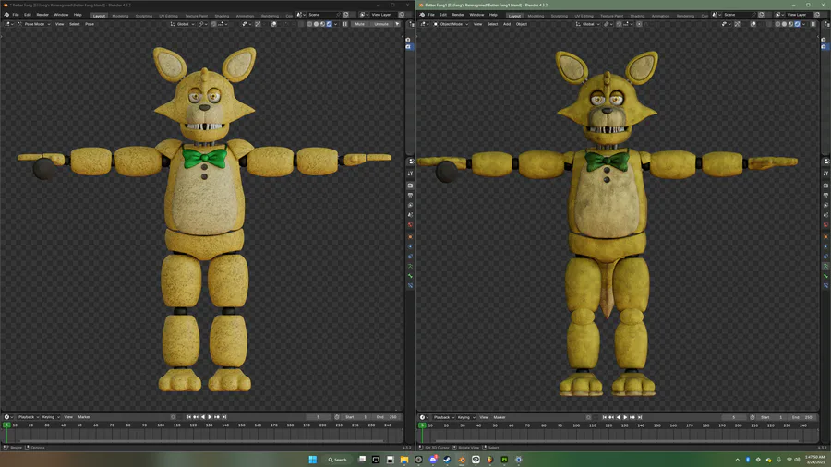Screen dimensions: 831x467
Task: Open the Playback dropdown in the right timeline
Action: point(442,417)
